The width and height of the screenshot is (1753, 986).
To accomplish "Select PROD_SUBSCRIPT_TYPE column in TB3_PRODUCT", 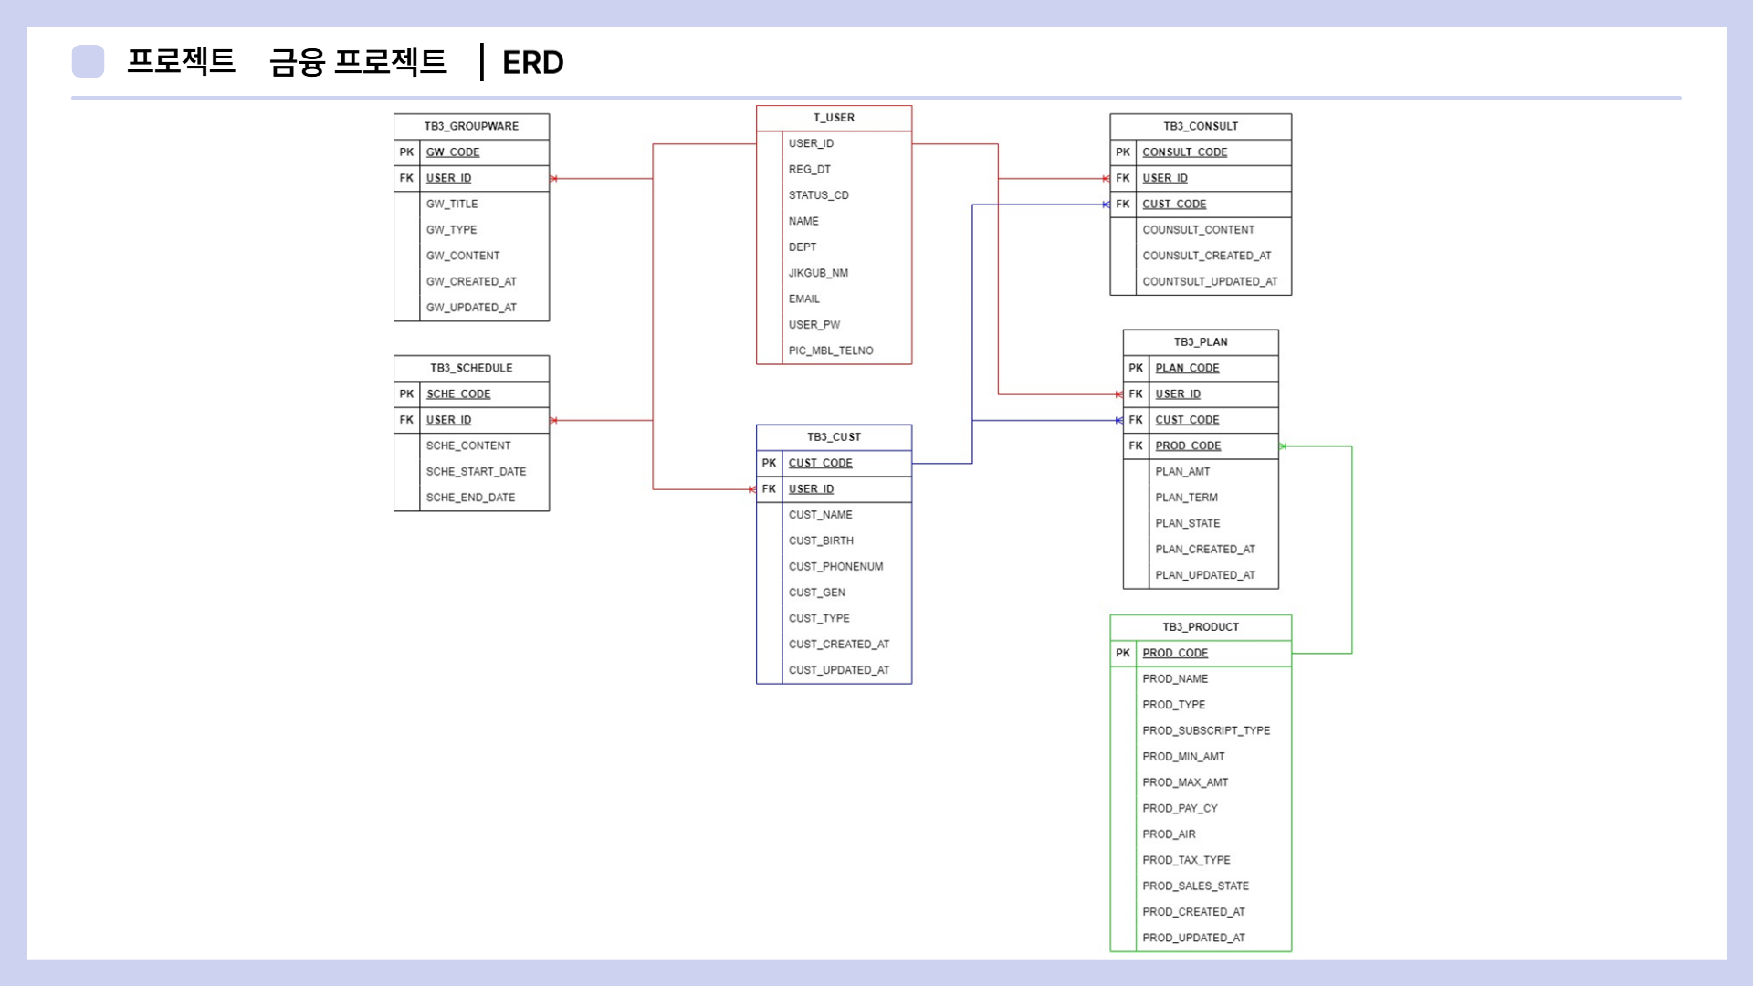I will pos(1205,731).
